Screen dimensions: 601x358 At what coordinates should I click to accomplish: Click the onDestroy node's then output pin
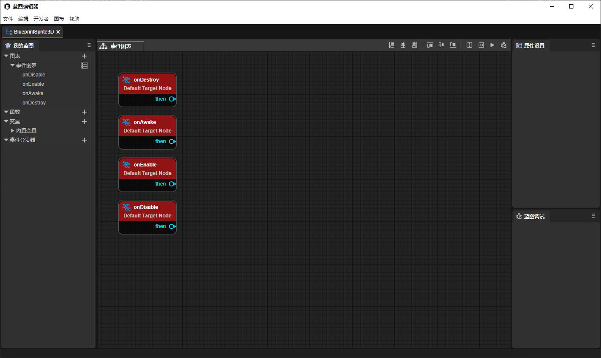tap(172, 99)
